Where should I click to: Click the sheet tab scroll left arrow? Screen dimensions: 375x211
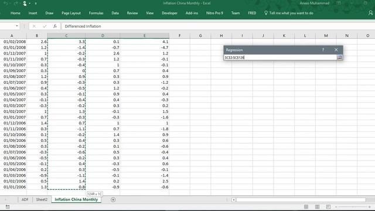(6, 199)
